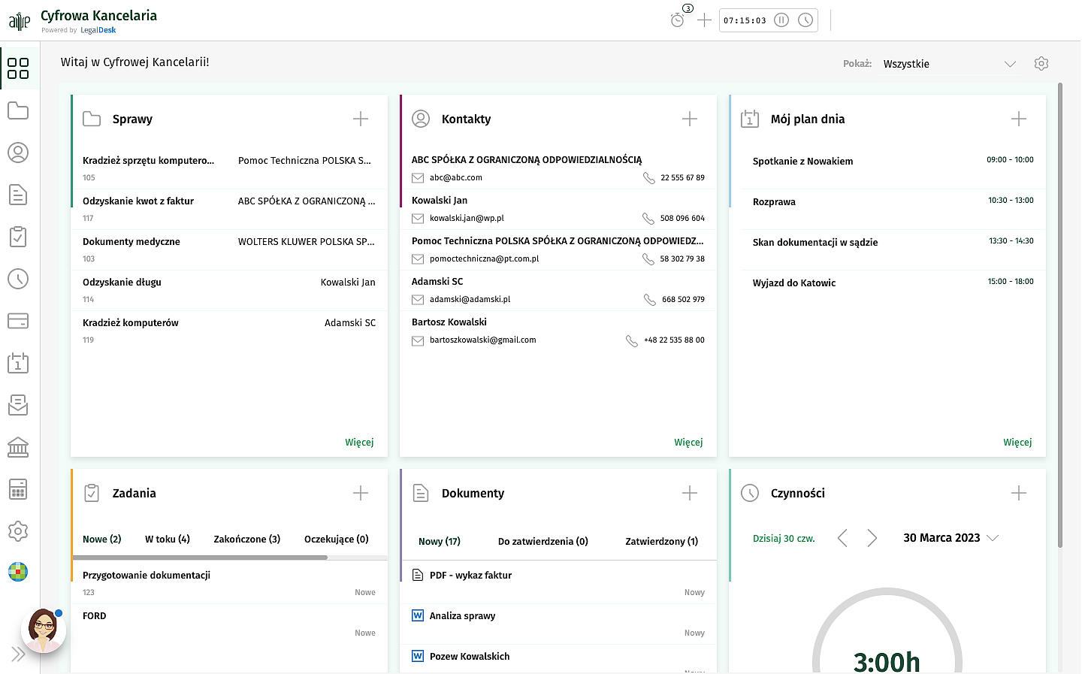This screenshot has height=674, width=1082.
Task: Open the Spotkanie z Nowakiem event
Action: (802, 162)
